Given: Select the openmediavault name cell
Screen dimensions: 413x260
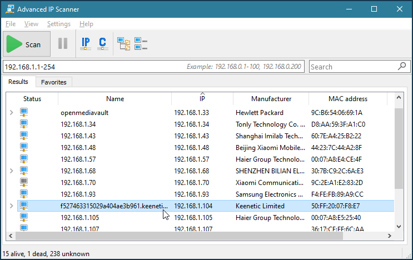Looking at the screenshot, I should click(84, 113).
